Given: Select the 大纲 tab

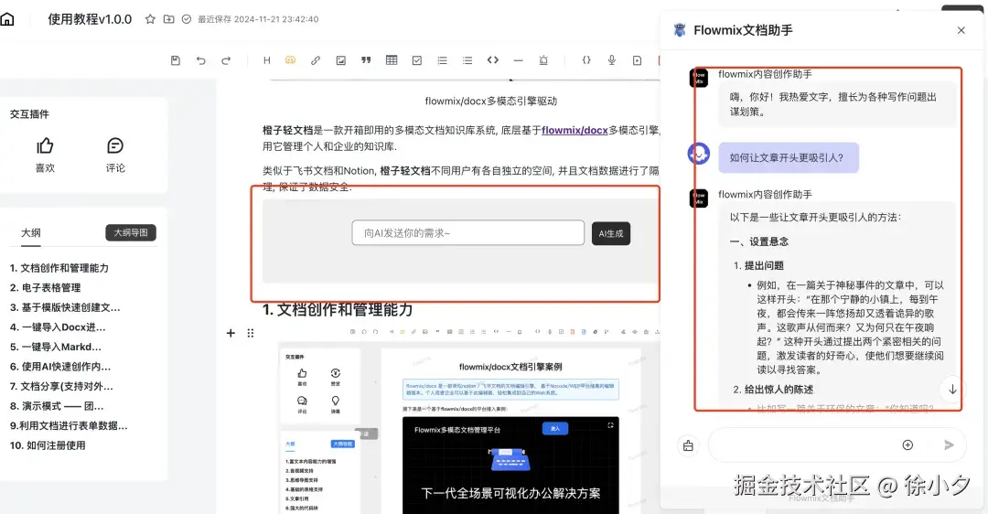Looking at the screenshot, I should pos(31,233).
